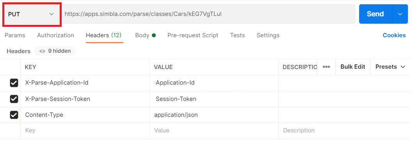The image size is (413, 144).
Task: Open the Pre-request Script tab
Action: tap(193, 35)
